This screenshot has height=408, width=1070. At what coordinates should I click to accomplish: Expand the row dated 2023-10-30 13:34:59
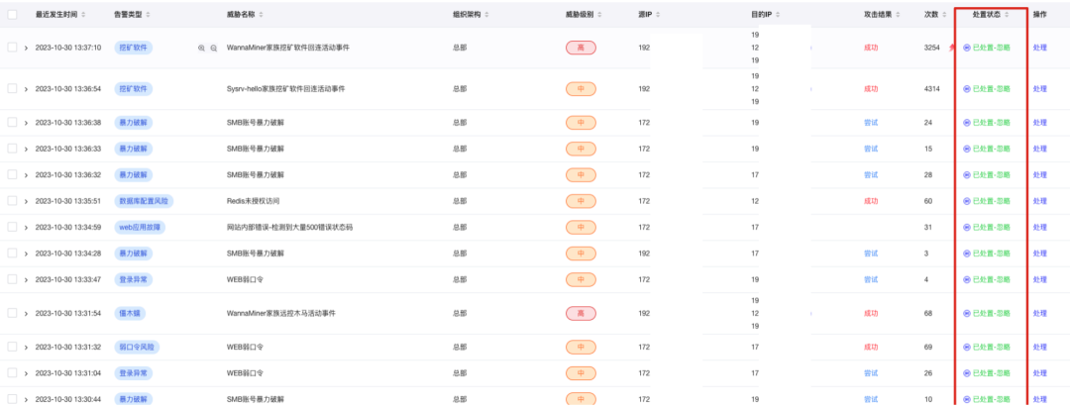(27, 227)
